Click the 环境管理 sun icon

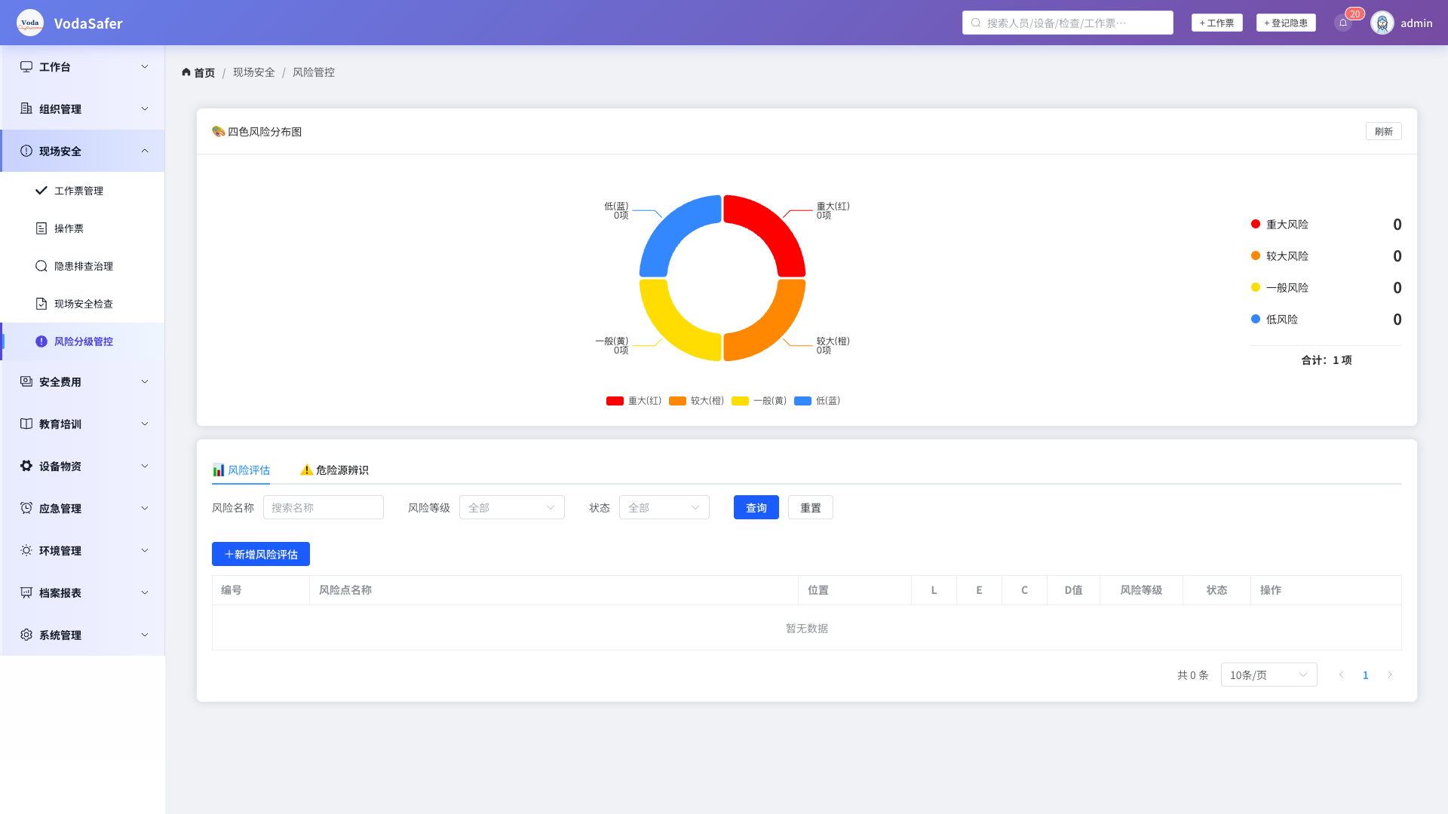(26, 550)
